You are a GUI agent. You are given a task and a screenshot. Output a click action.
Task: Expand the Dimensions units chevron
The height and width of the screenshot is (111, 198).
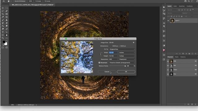(x=110, y=46)
